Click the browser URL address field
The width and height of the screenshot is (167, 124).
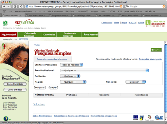click(74, 7)
